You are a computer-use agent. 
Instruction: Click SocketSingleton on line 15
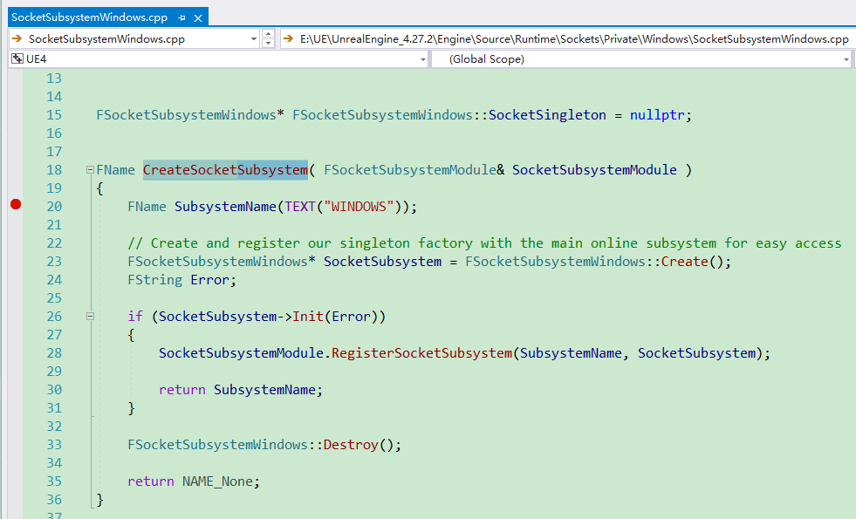[x=547, y=115]
